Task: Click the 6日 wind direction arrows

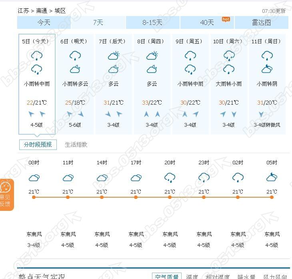Action: (75, 114)
